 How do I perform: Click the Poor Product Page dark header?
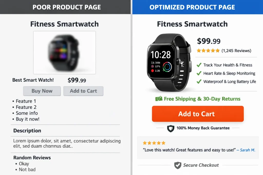click(x=67, y=7)
